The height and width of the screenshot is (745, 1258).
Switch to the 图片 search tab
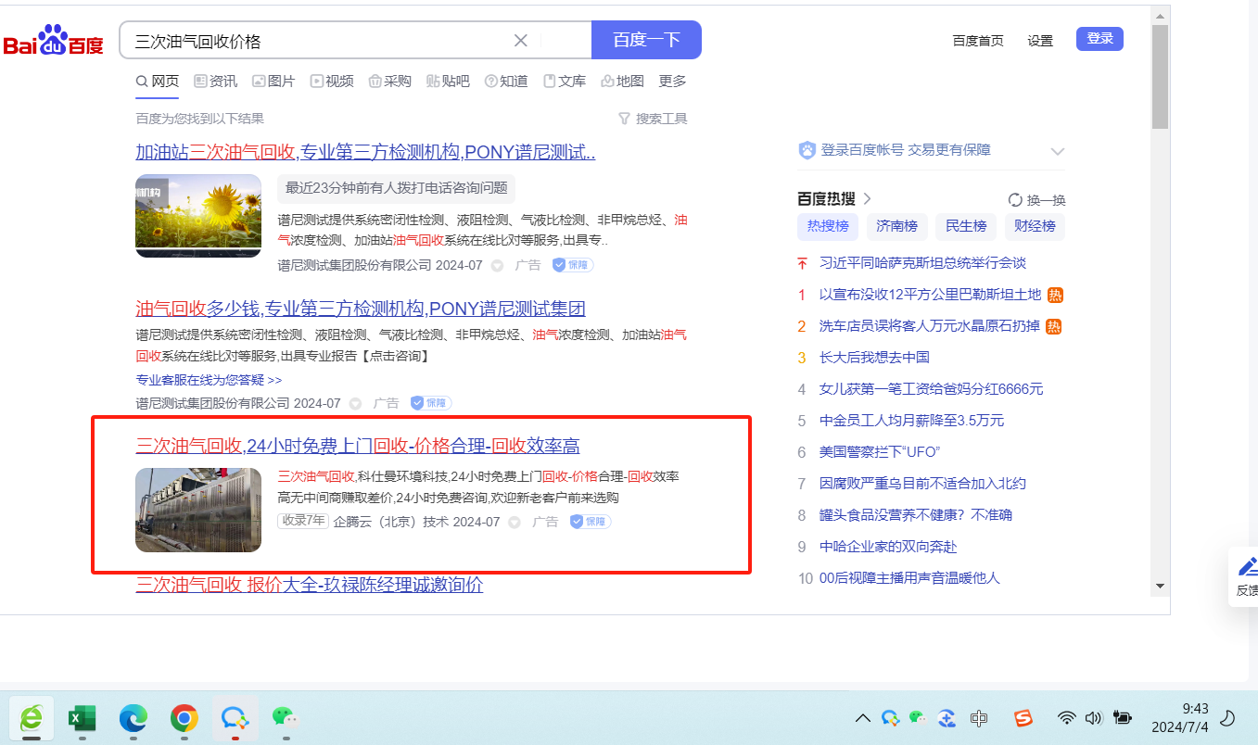273,82
